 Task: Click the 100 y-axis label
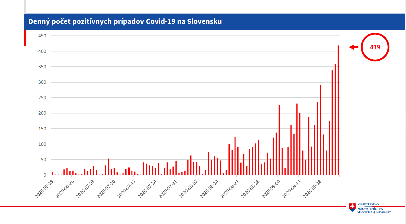click(42, 144)
